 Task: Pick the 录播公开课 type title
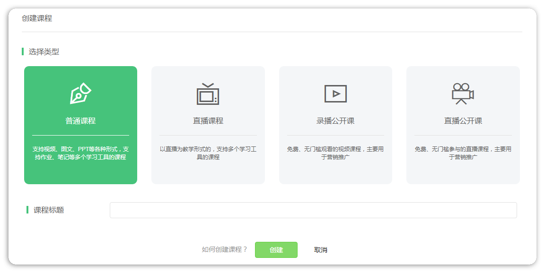[335, 121]
